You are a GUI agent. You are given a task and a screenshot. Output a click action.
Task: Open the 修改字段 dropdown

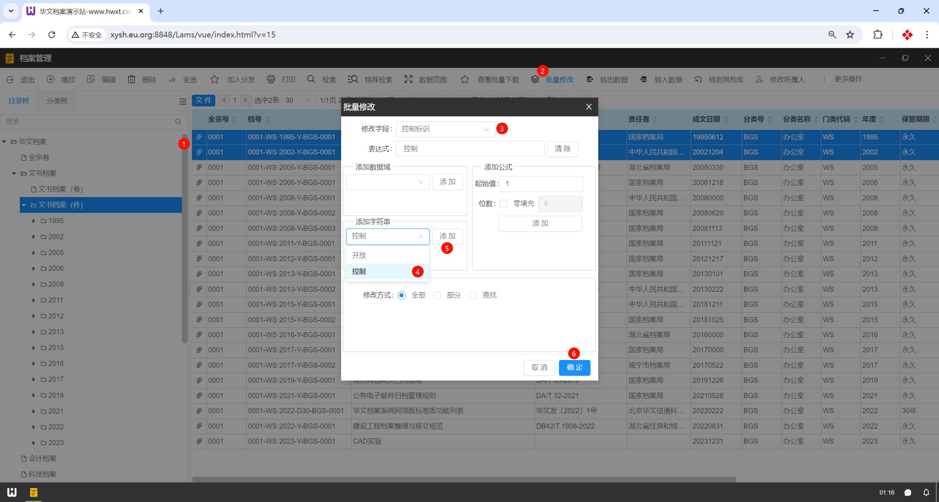pyautogui.click(x=445, y=129)
